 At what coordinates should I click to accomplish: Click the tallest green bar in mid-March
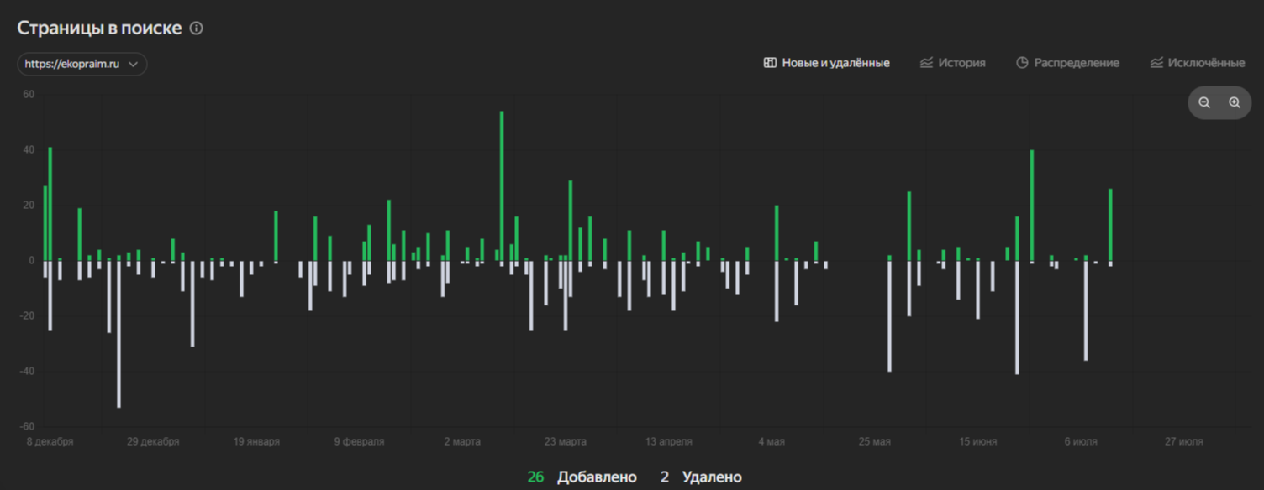coord(502,186)
